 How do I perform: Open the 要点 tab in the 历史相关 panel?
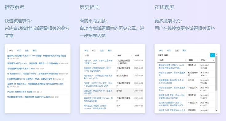tap(110, 51)
